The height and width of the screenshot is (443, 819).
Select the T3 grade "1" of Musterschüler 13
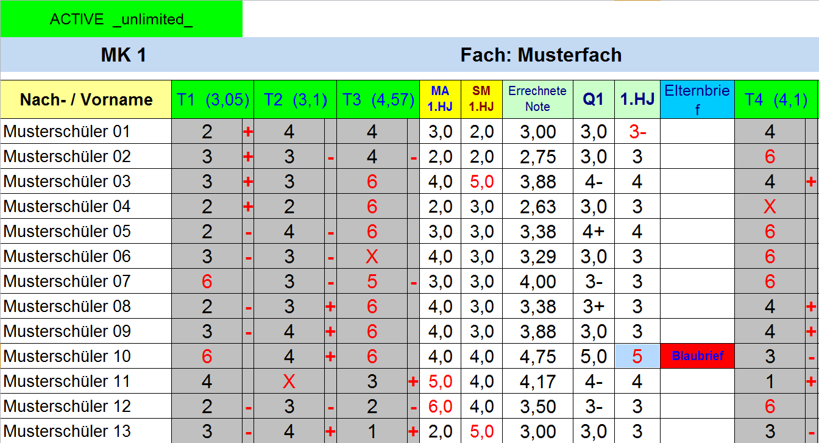point(372,431)
